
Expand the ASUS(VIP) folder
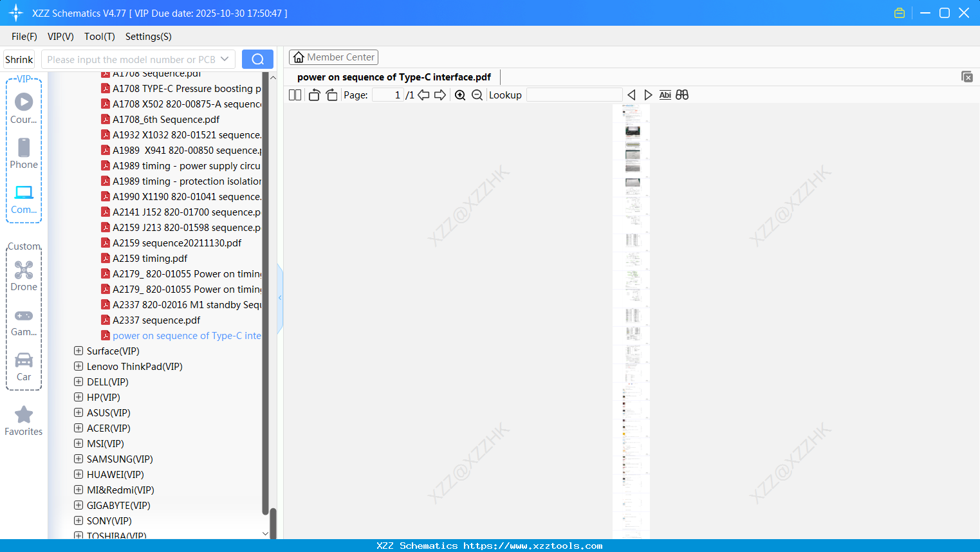click(x=79, y=412)
